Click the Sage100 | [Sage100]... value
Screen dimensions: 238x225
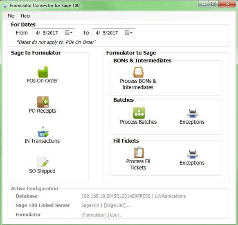click(x=106, y=205)
